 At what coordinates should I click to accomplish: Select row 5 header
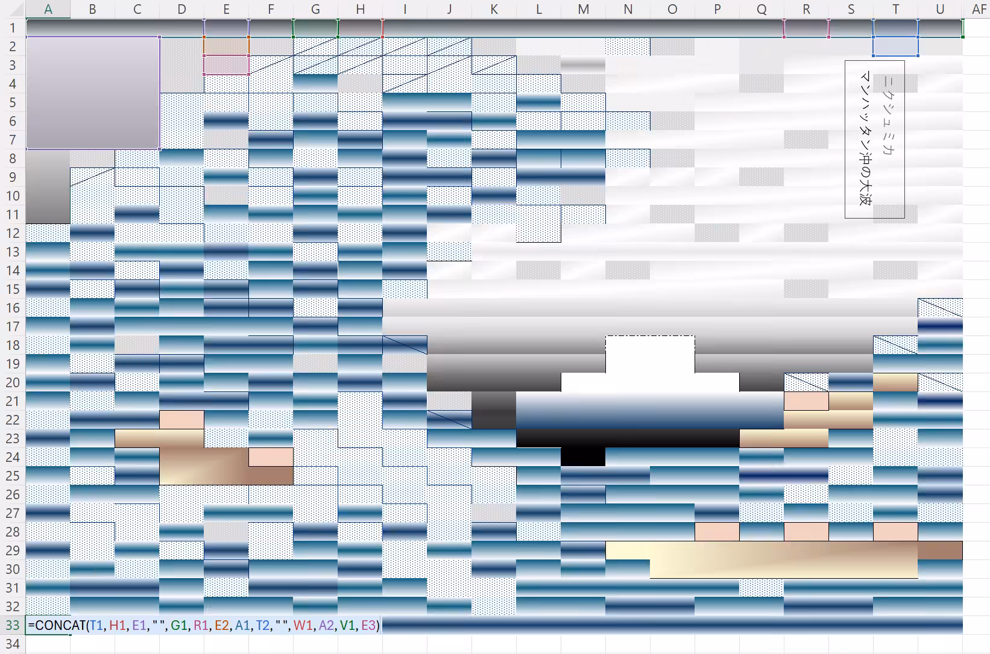pyautogui.click(x=13, y=102)
